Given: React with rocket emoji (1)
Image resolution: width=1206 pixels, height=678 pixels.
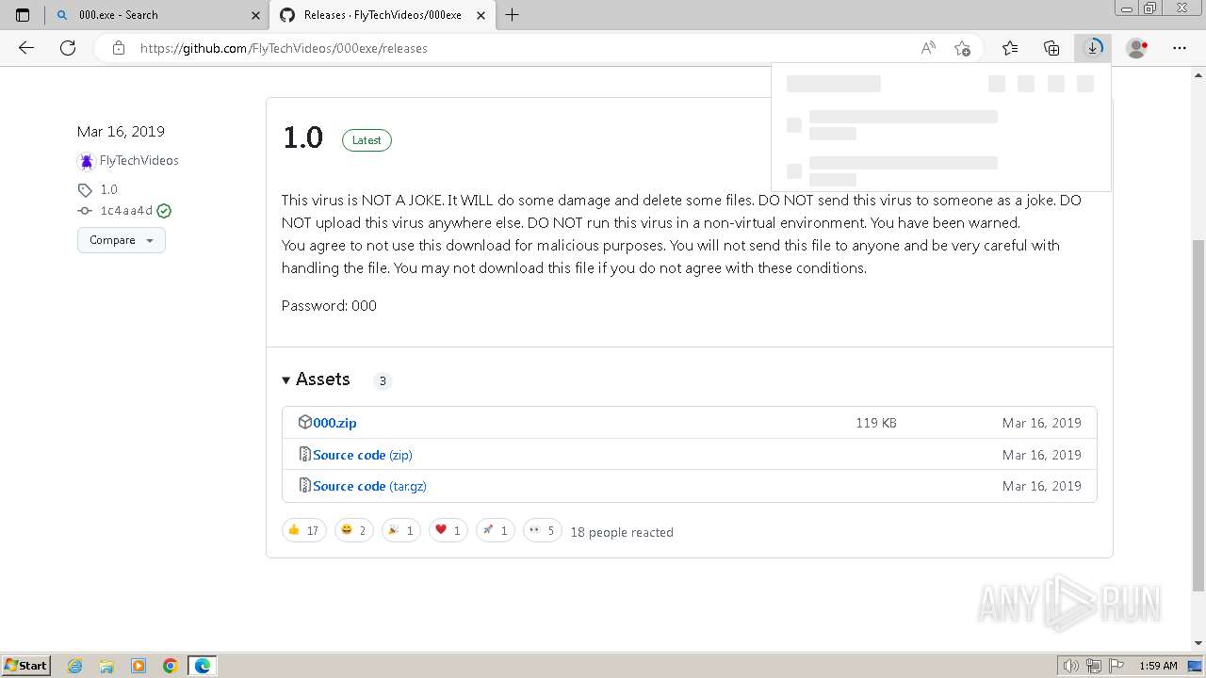Looking at the screenshot, I should [495, 530].
